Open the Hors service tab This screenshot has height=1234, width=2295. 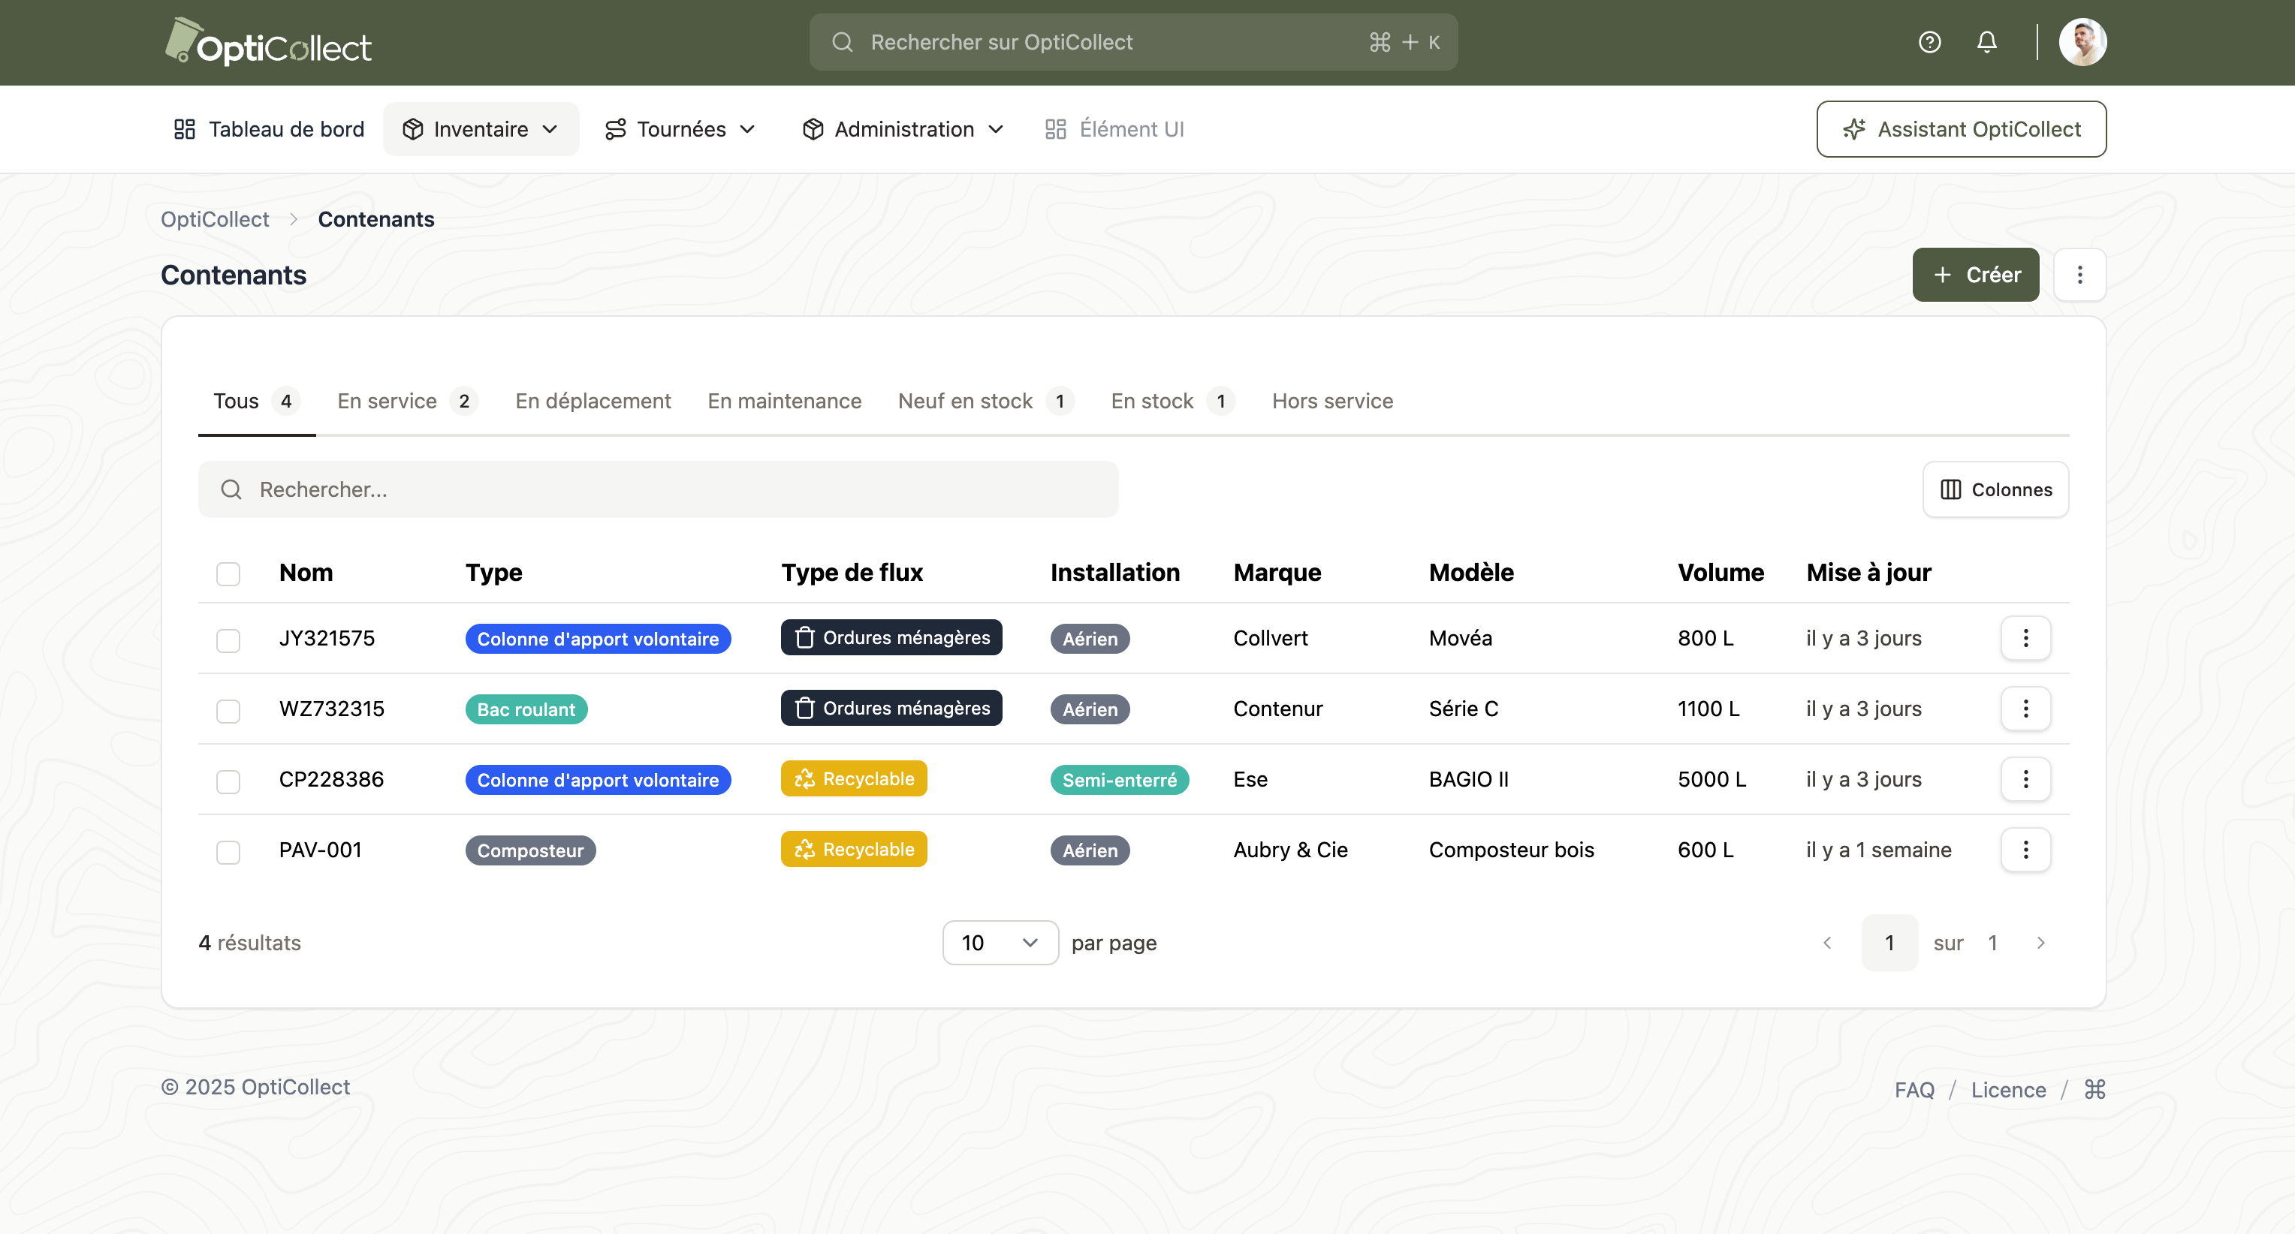pos(1332,401)
